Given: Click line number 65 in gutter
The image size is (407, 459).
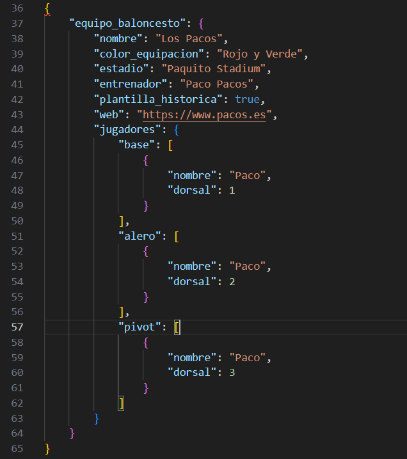Looking at the screenshot, I should click(17, 449).
